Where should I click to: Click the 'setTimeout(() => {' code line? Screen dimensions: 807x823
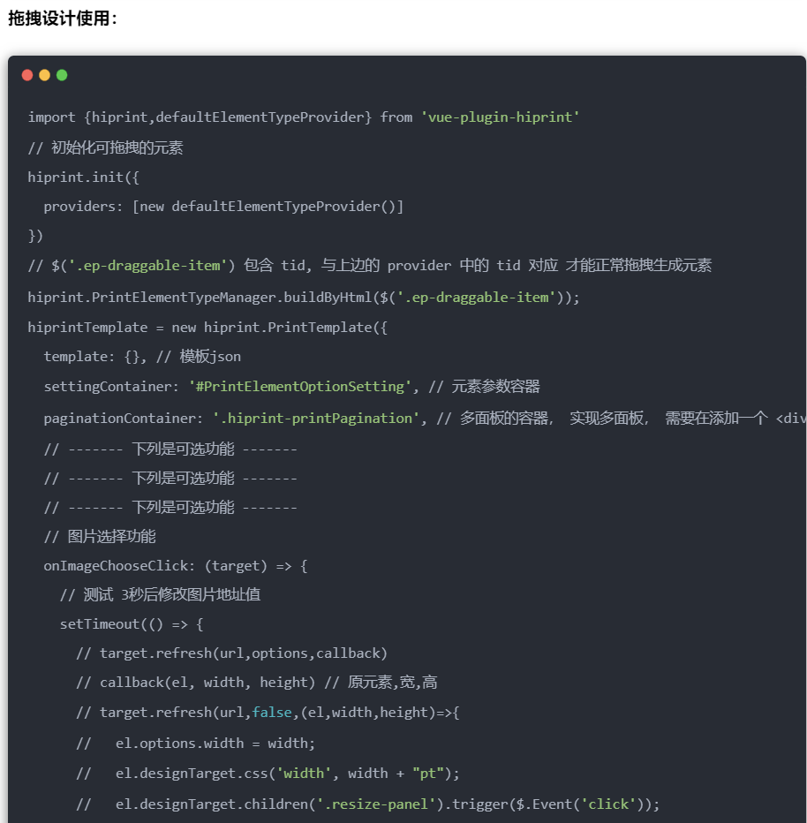click(132, 624)
